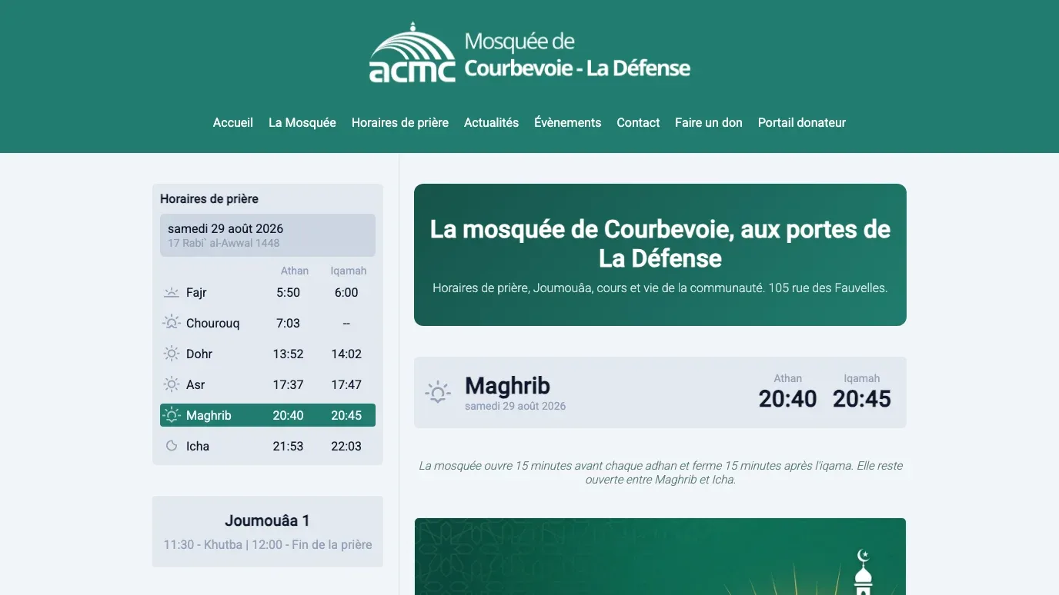Select the Chourouq label
Image resolution: width=1059 pixels, height=595 pixels.
(213, 324)
